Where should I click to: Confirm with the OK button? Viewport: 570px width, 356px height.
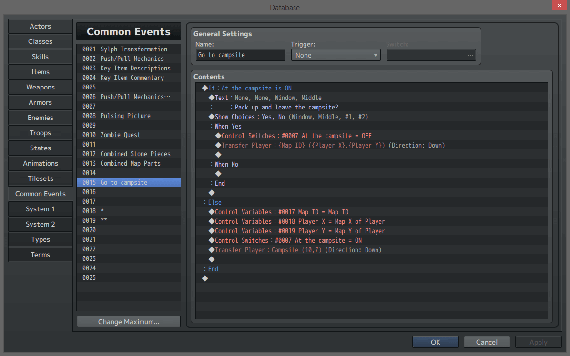coord(436,342)
